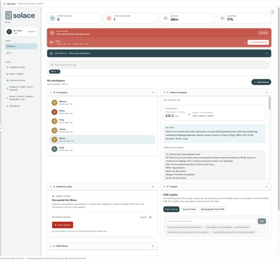Grab the Patient snapshot drag handle
This screenshot has height=261, width=280.
pyautogui.click(x=164, y=92)
